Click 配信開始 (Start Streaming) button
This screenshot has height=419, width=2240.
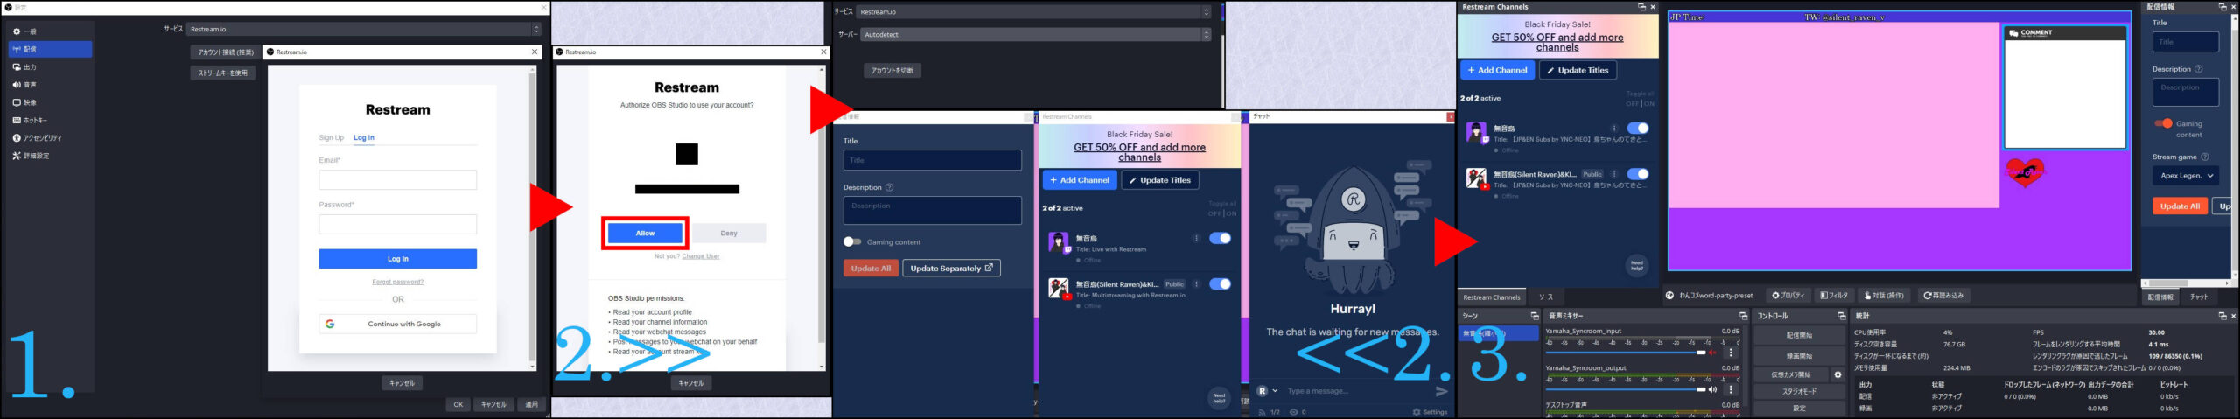(1799, 336)
